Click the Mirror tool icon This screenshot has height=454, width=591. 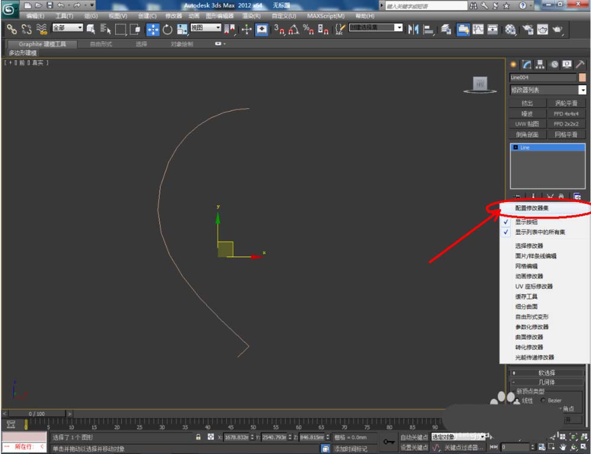tap(413, 29)
